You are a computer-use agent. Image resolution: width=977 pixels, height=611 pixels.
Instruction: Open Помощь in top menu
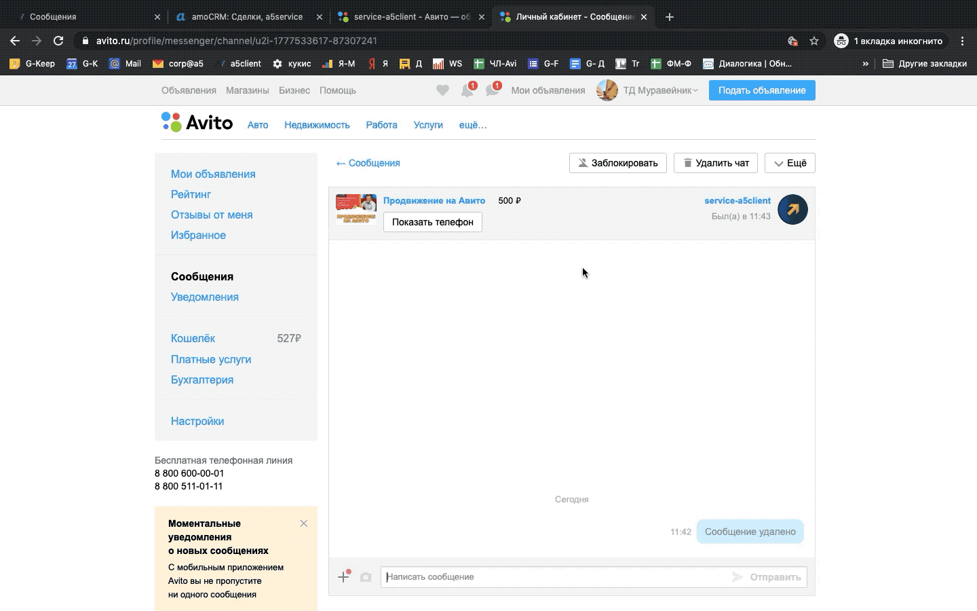point(338,90)
